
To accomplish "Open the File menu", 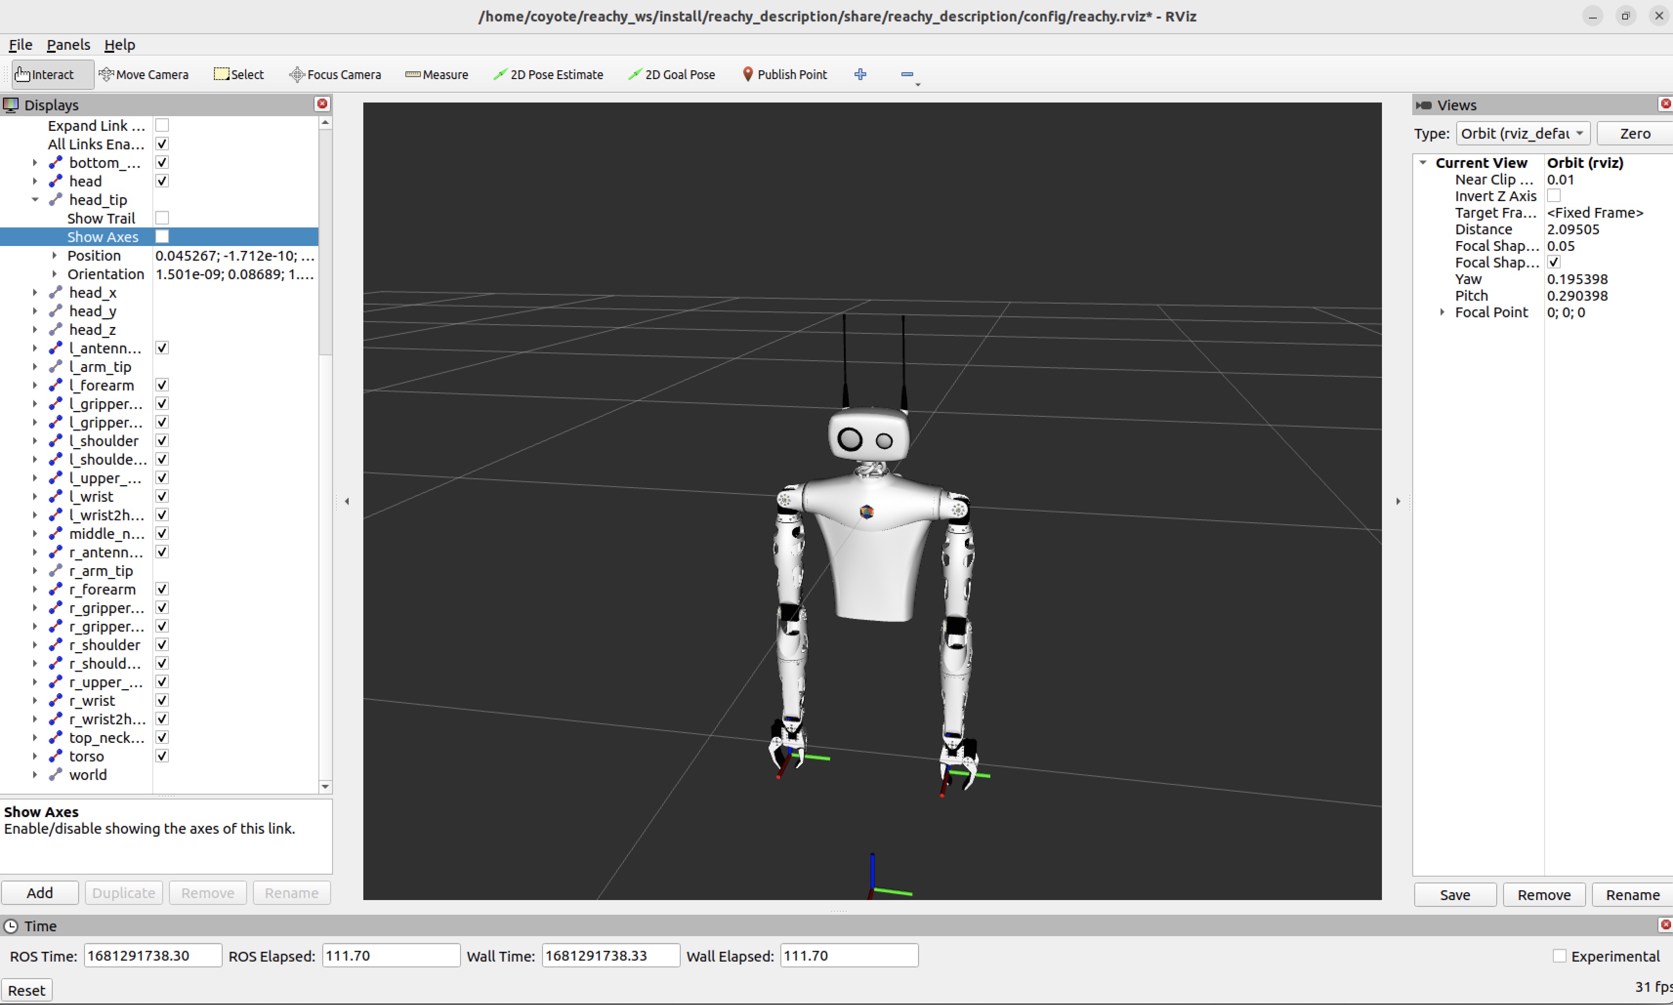I will (x=21, y=45).
